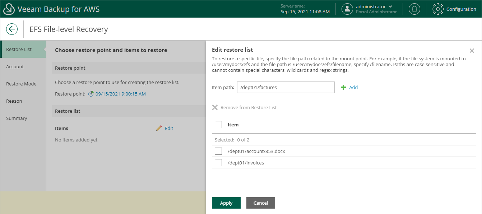This screenshot has height=214, width=482.
Task: Click the Item column header
Action: (x=233, y=125)
